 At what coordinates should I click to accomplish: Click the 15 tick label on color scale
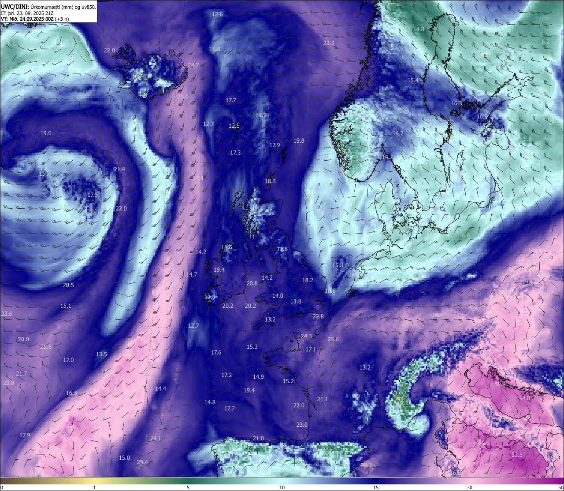(376, 487)
